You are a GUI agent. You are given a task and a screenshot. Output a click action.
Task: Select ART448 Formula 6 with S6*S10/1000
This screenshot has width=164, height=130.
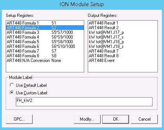click(x=45, y=46)
